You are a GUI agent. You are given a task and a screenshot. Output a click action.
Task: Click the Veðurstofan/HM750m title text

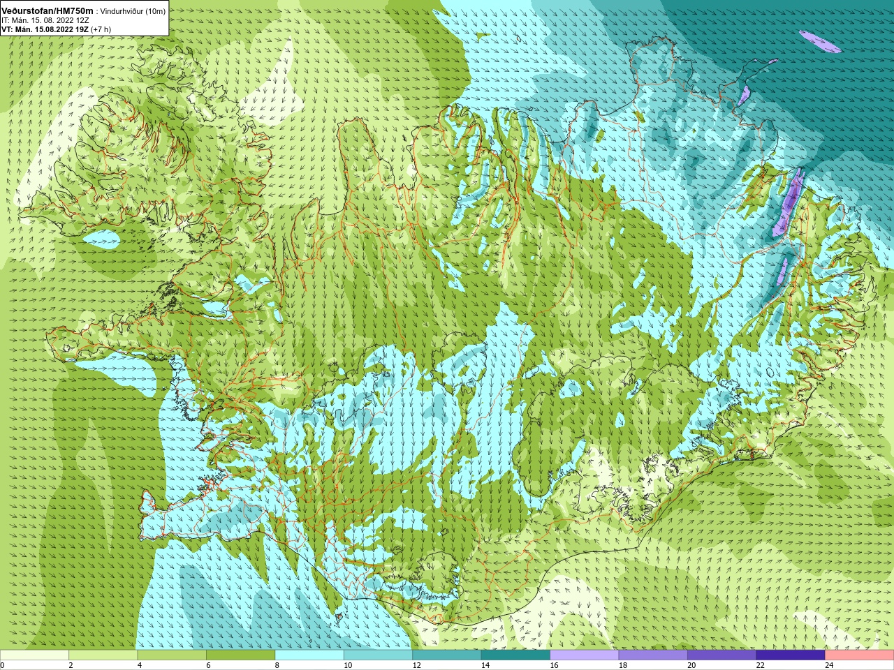pyautogui.click(x=47, y=11)
